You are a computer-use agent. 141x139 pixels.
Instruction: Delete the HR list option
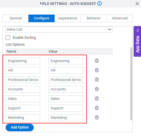(97, 70)
